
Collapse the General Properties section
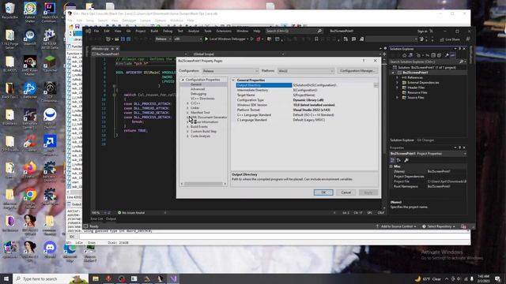click(x=233, y=80)
